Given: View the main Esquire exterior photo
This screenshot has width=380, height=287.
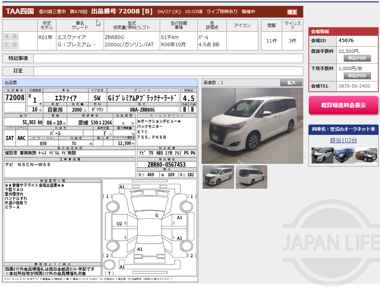Looking at the screenshot, I should 251,126.
